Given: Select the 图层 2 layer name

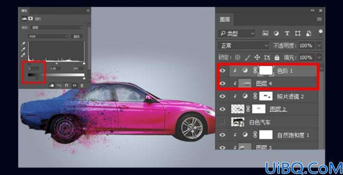Looking at the screenshot, I should click(278, 109).
